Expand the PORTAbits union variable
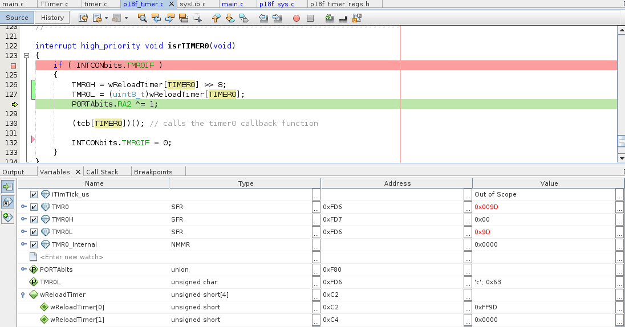 pos(23,269)
